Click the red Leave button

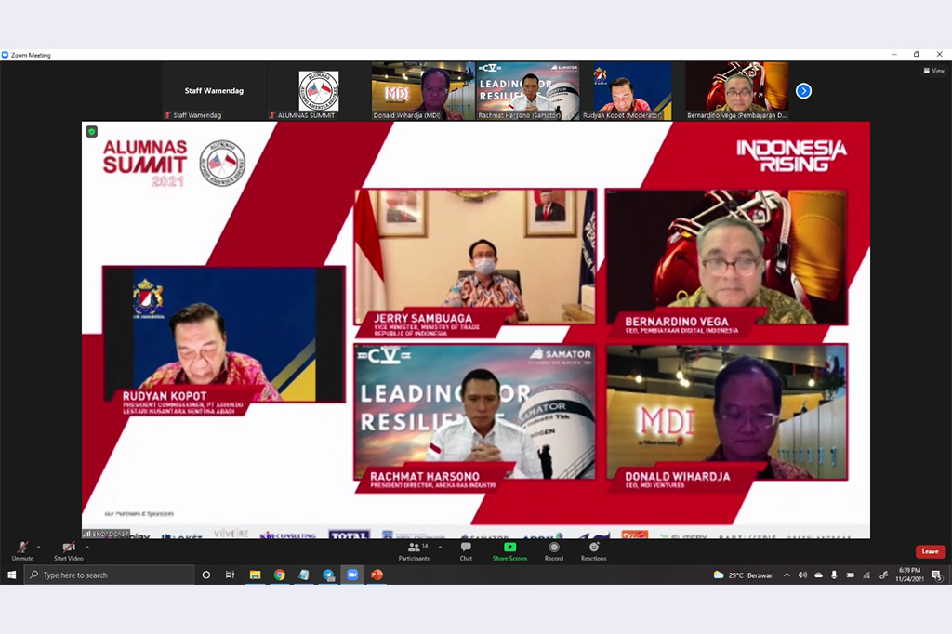click(x=930, y=551)
